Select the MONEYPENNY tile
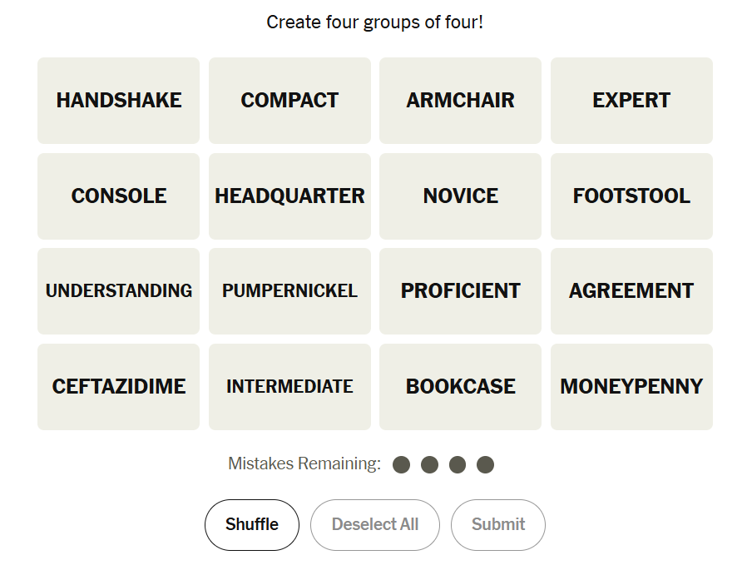Image resolution: width=747 pixels, height=565 pixels. tap(631, 387)
